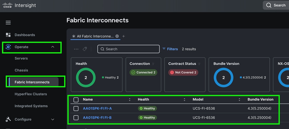The height and width of the screenshot is (129, 289).
Task: Click the Healthy badge in FI-A row
Action: click(x=147, y=108)
